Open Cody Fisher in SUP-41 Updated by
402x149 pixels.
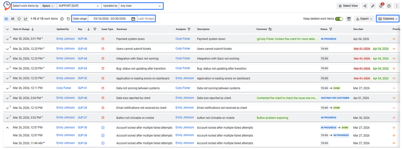pyautogui.click(x=64, y=88)
